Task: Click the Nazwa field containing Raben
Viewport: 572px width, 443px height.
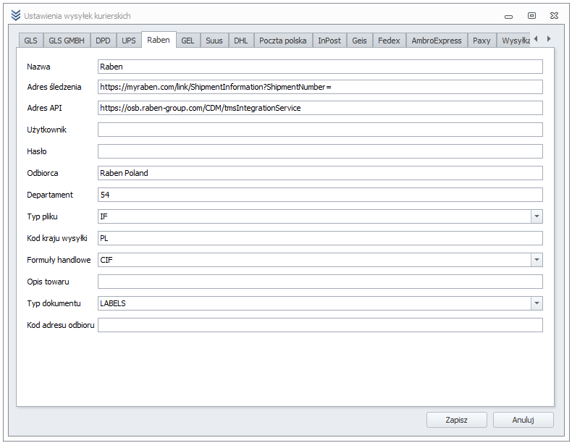Action: point(320,67)
